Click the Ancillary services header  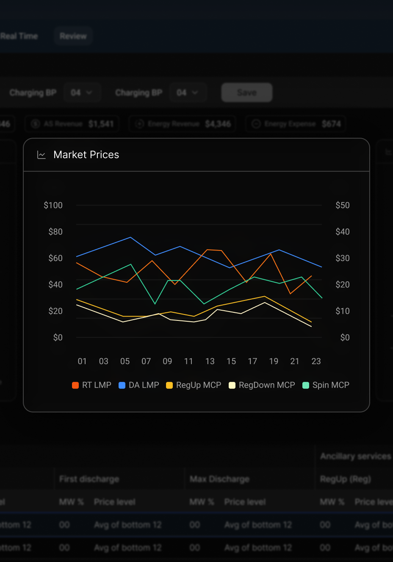tap(356, 456)
